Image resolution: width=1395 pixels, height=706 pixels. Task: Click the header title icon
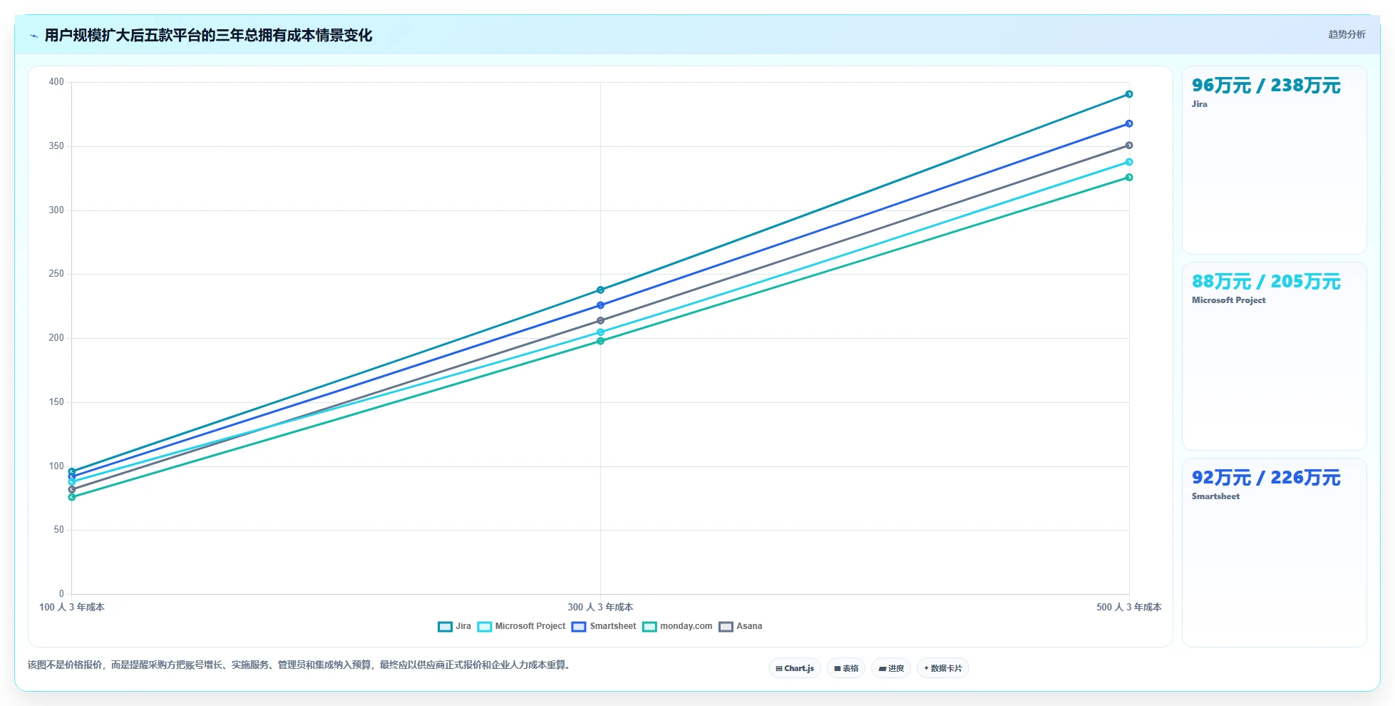click(x=34, y=36)
